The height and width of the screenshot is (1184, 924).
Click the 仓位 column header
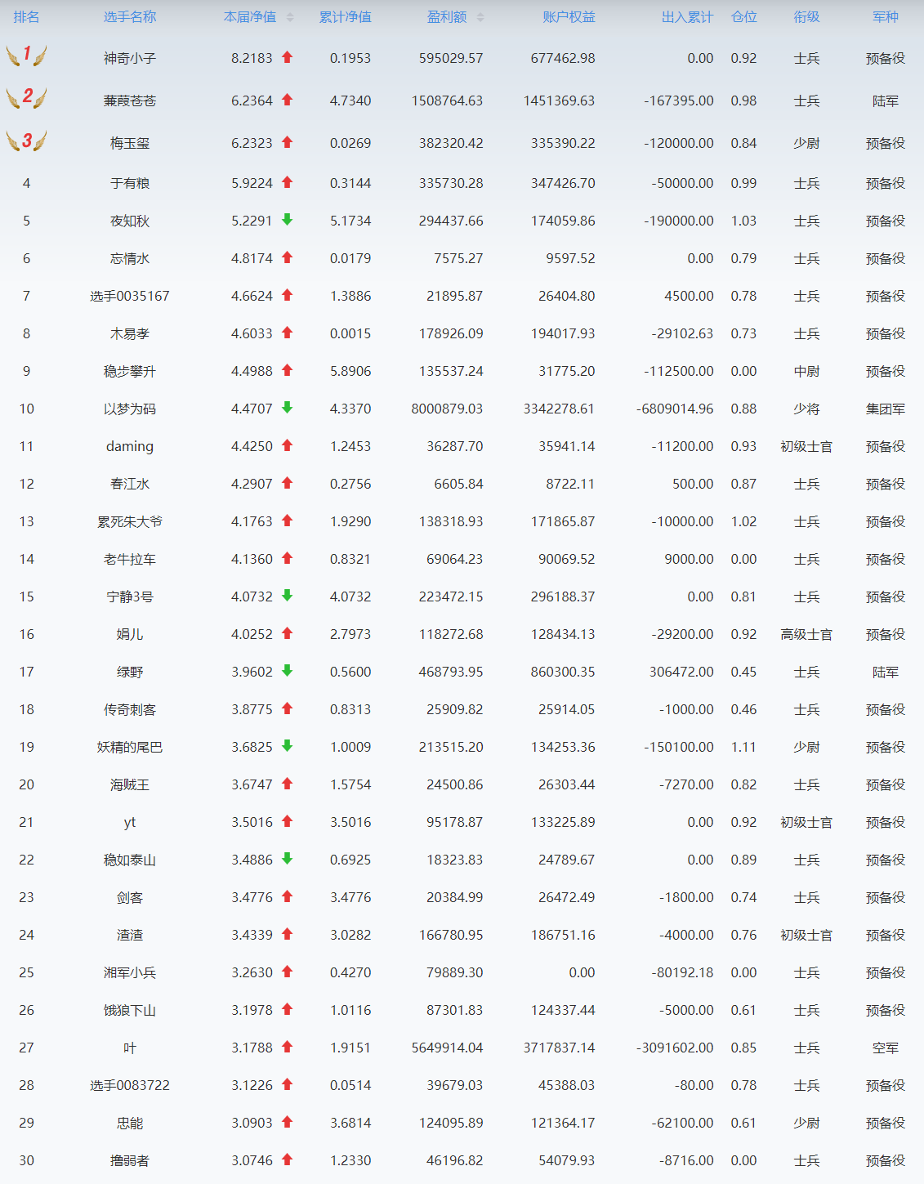coord(743,17)
